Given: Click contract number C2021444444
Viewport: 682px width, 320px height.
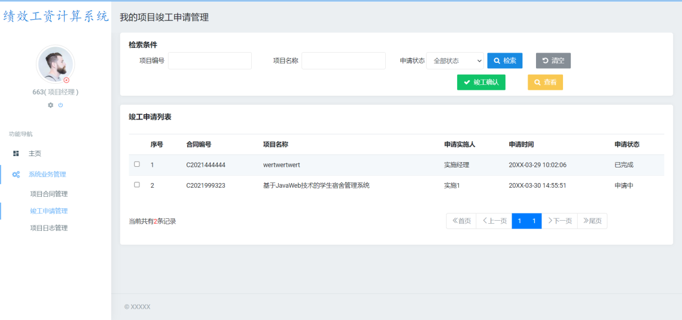Looking at the screenshot, I should click(206, 164).
